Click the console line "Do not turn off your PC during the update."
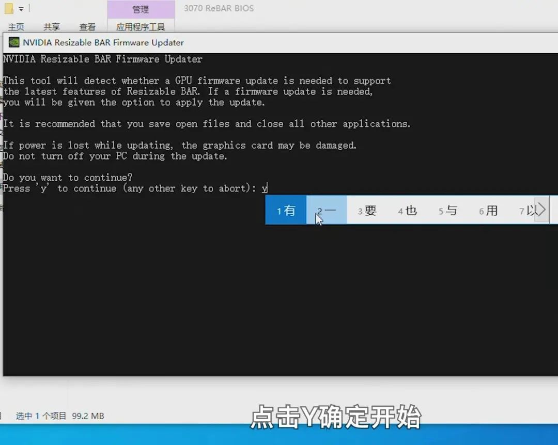 pos(115,156)
